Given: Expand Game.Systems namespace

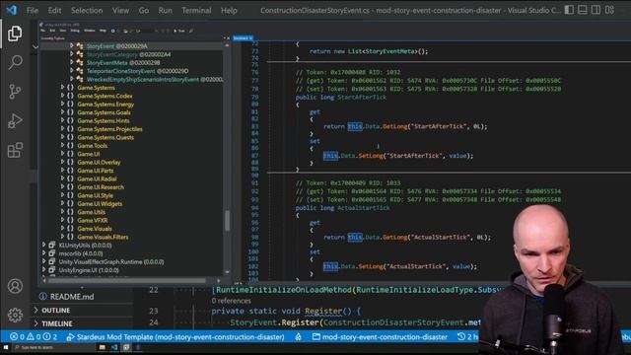Looking at the screenshot, I should (x=62, y=88).
